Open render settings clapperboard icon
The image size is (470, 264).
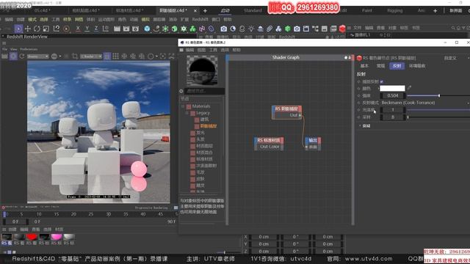(x=135, y=29)
